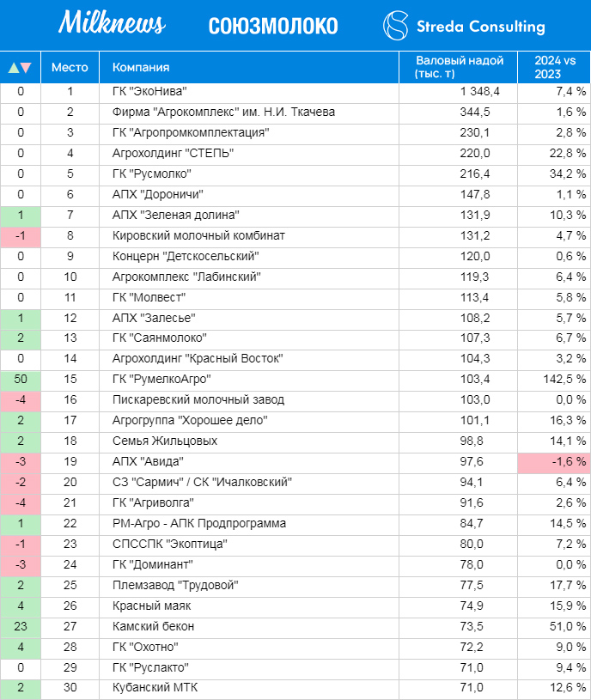Click ГК "Руслакто" cell
591x700 pixels.
tap(249, 667)
